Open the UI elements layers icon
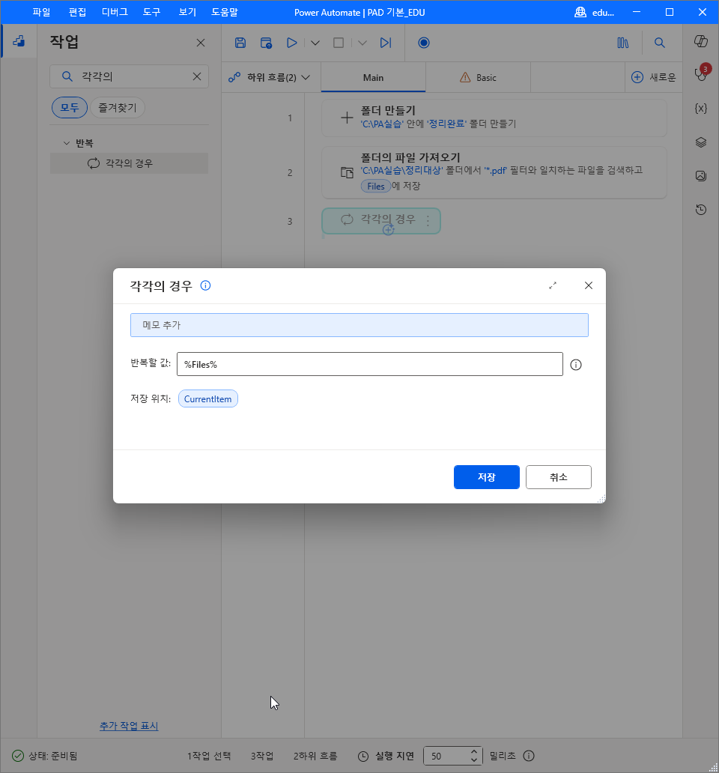 (x=701, y=142)
